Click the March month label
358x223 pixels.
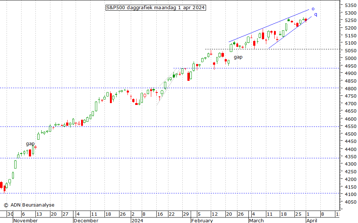256,220
